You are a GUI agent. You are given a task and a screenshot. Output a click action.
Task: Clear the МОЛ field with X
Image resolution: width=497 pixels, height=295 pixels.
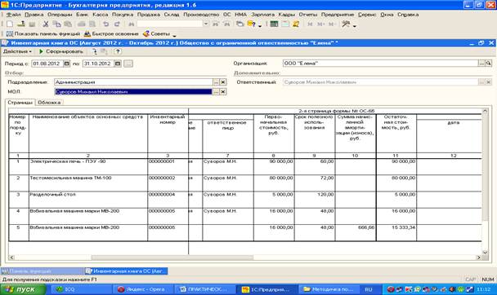[223, 91]
